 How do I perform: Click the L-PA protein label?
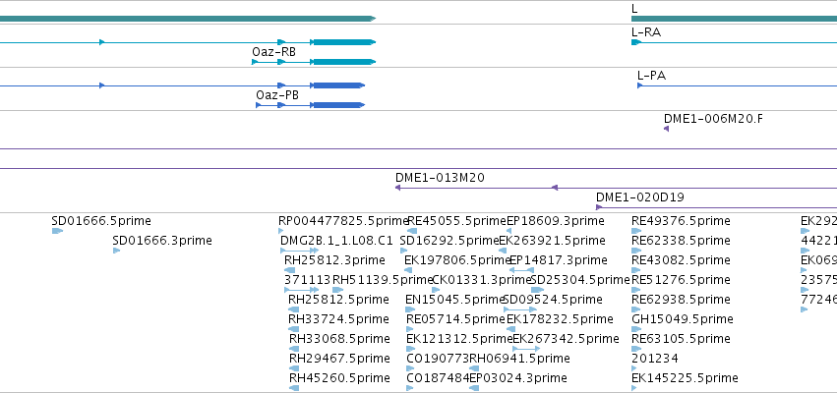point(652,77)
